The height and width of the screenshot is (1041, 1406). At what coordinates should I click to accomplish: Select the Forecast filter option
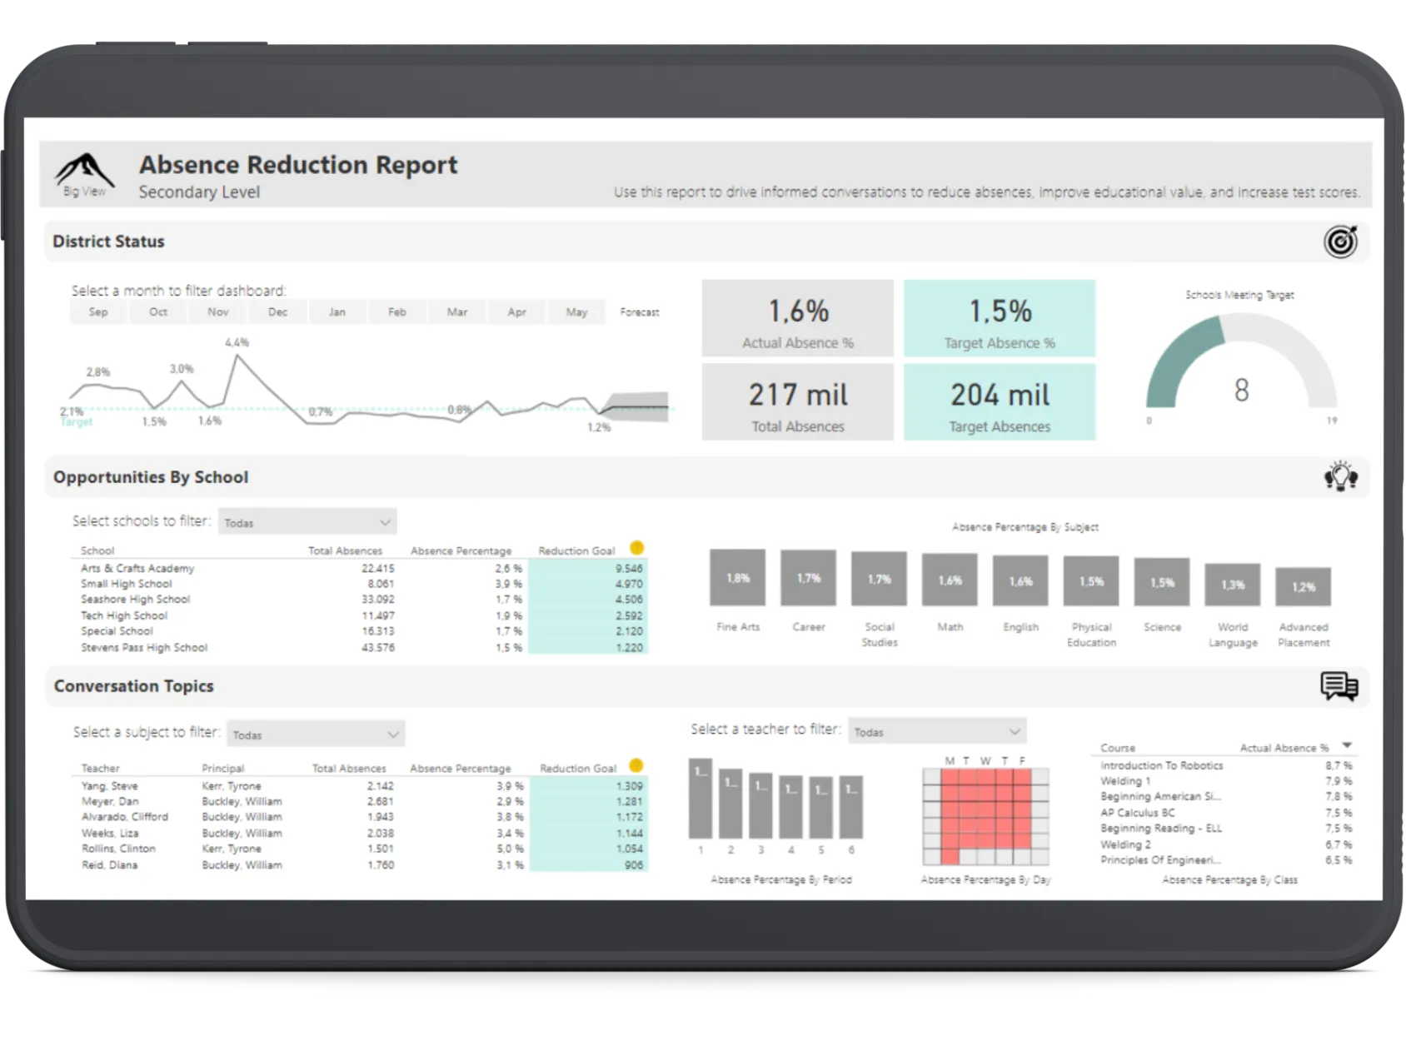(x=640, y=312)
